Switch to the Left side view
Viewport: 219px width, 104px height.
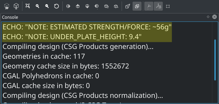pyautogui.click(x=97, y=6)
